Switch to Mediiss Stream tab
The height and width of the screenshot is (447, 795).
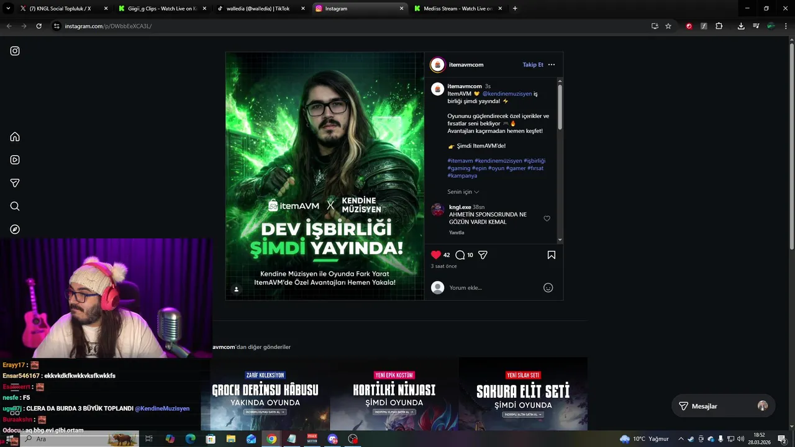[x=458, y=9]
